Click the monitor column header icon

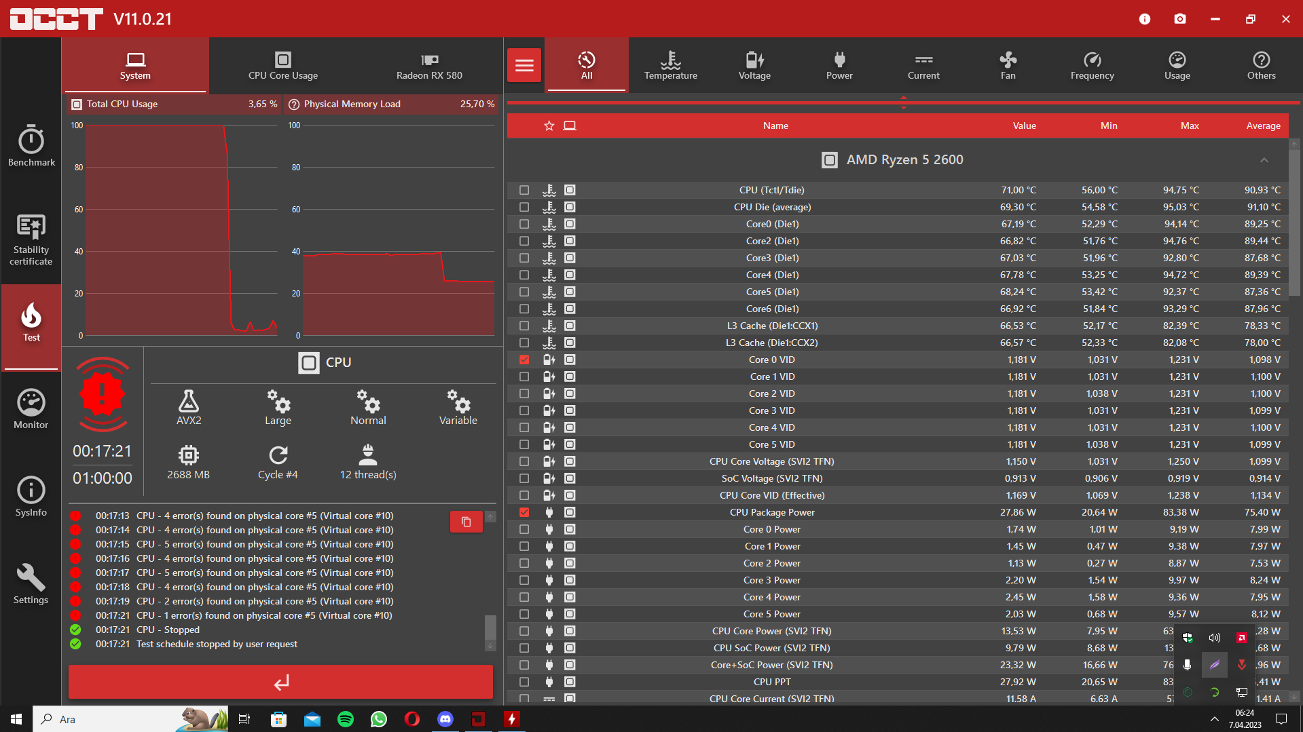[570, 126]
